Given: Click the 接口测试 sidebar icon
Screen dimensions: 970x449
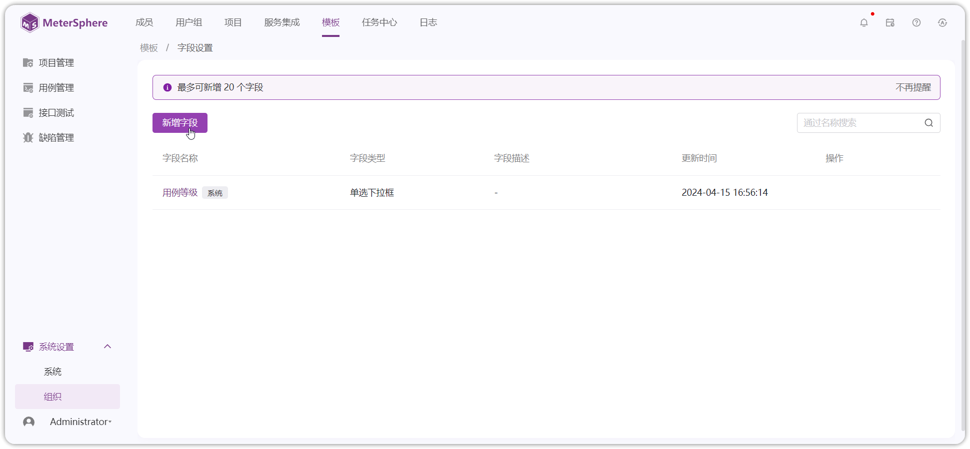Looking at the screenshot, I should (x=28, y=112).
